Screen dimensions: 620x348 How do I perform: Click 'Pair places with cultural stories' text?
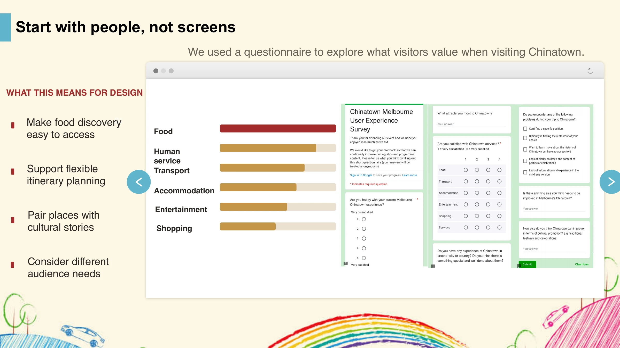point(64,221)
